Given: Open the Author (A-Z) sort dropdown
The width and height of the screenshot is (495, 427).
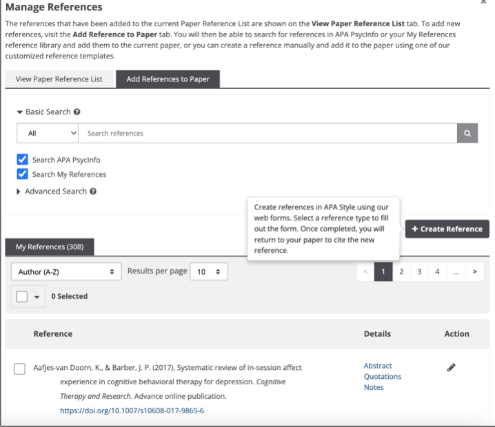Looking at the screenshot, I should pyautogui.click(x=66, y=272).
